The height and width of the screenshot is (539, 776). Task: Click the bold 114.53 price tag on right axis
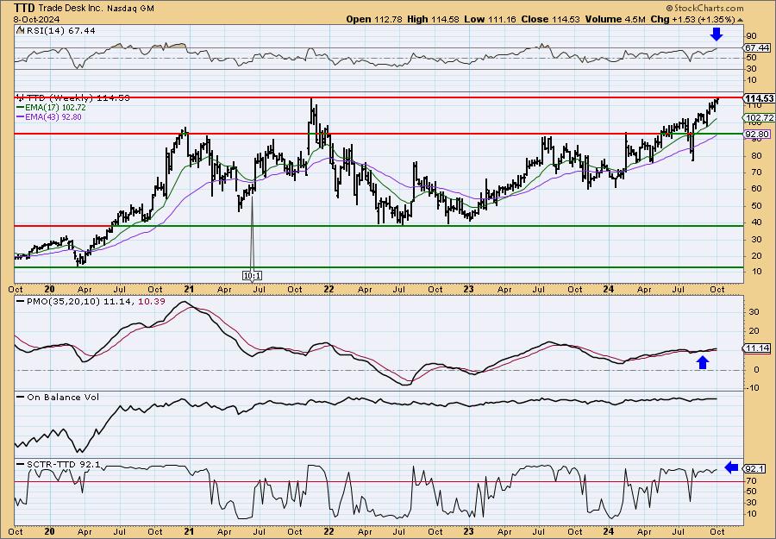pos(759,98)
